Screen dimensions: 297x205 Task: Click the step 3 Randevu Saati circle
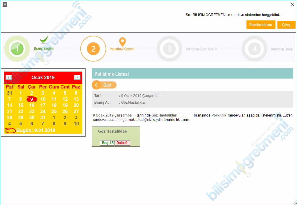tap(169, 49)
